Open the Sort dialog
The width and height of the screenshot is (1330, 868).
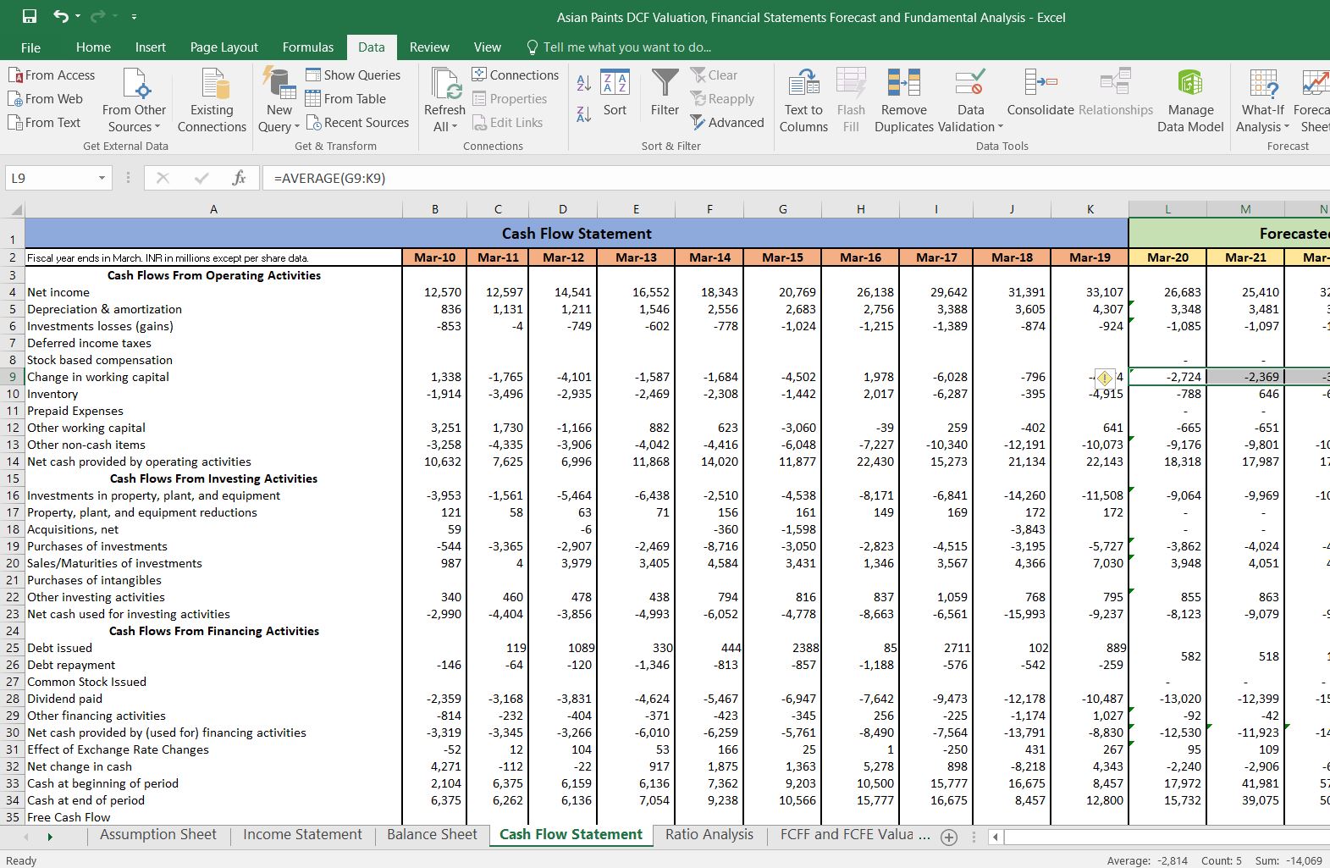[615, 93]
